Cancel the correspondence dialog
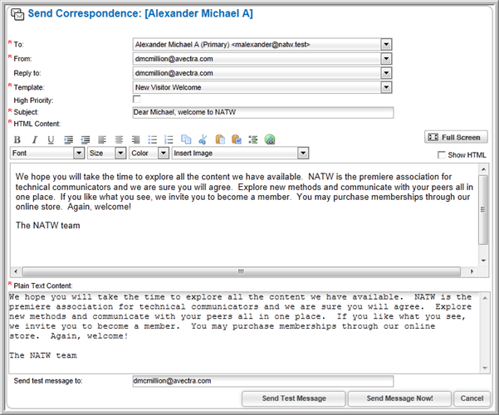Viewport: 499px width, 415px height. click(472, 398)
